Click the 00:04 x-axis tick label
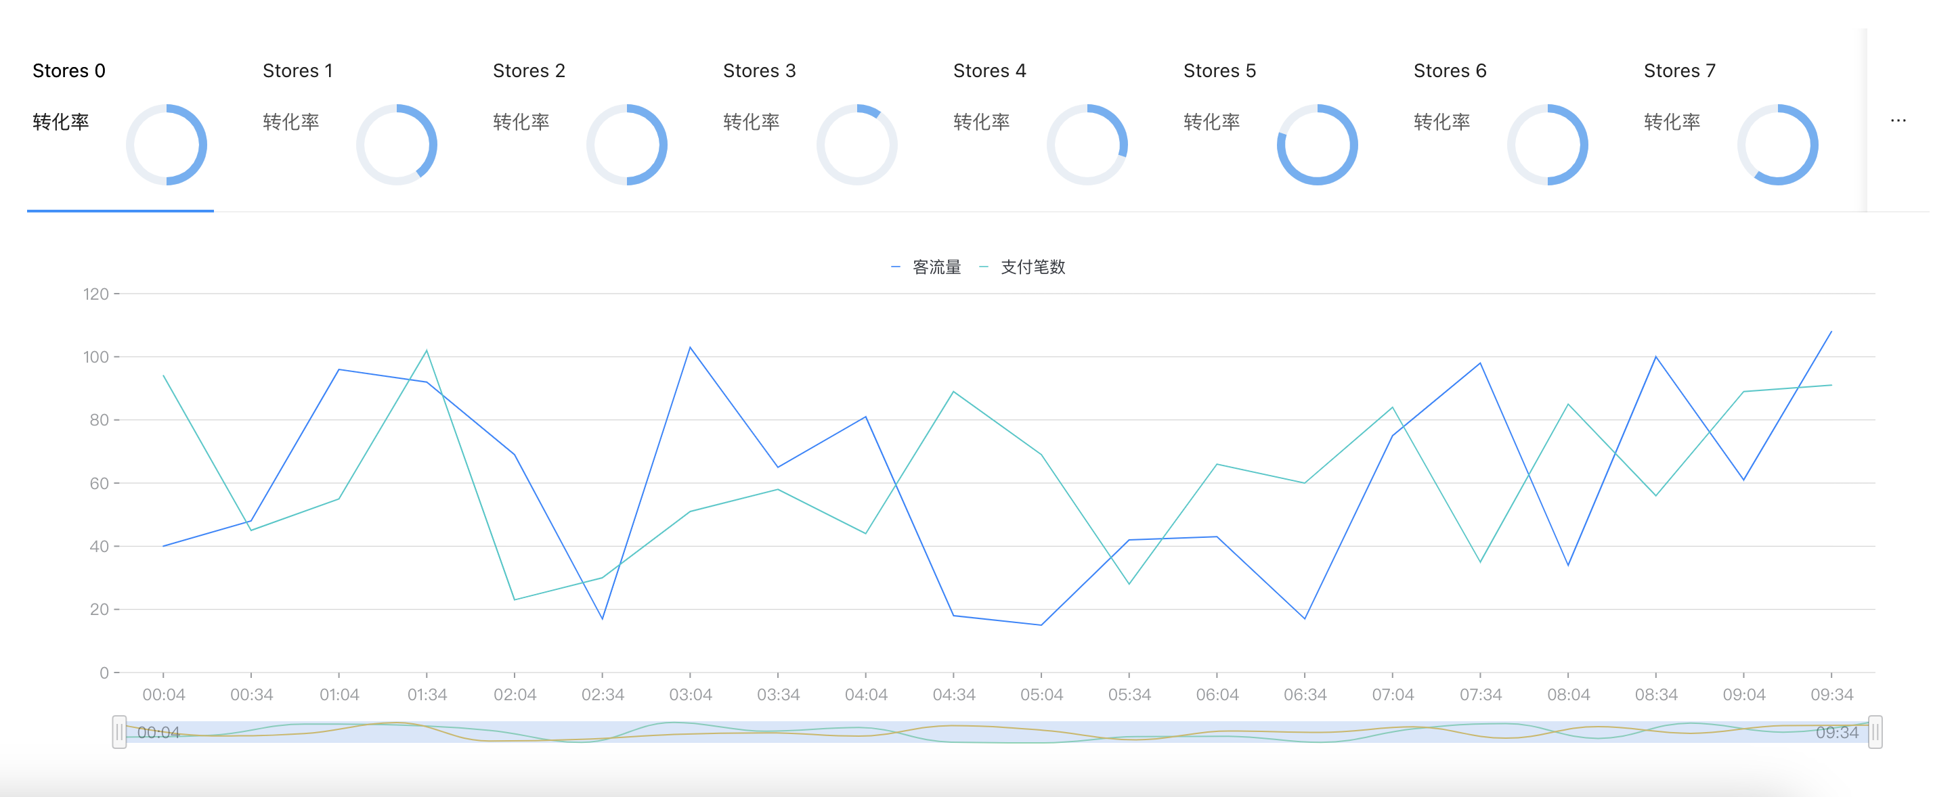The image size is (1954, 797). point(164,695)
